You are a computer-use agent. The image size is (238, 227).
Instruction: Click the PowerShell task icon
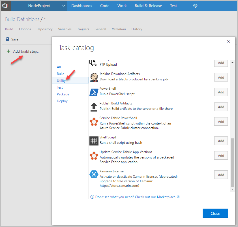94,92
